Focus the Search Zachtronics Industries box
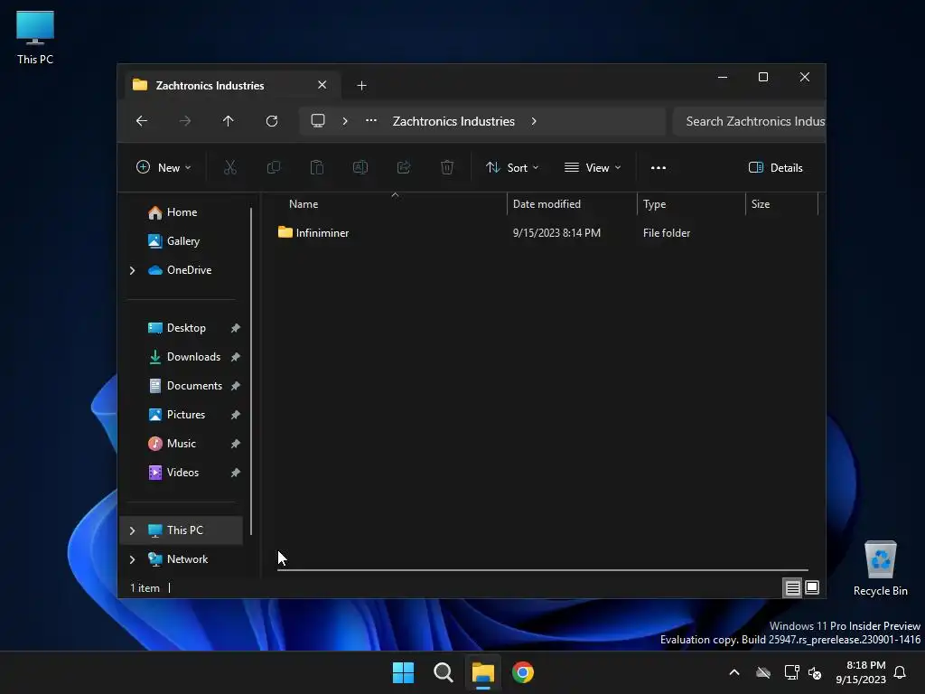Screen dimensions: 925x694 pyautogui.click(x=749, y=121)
